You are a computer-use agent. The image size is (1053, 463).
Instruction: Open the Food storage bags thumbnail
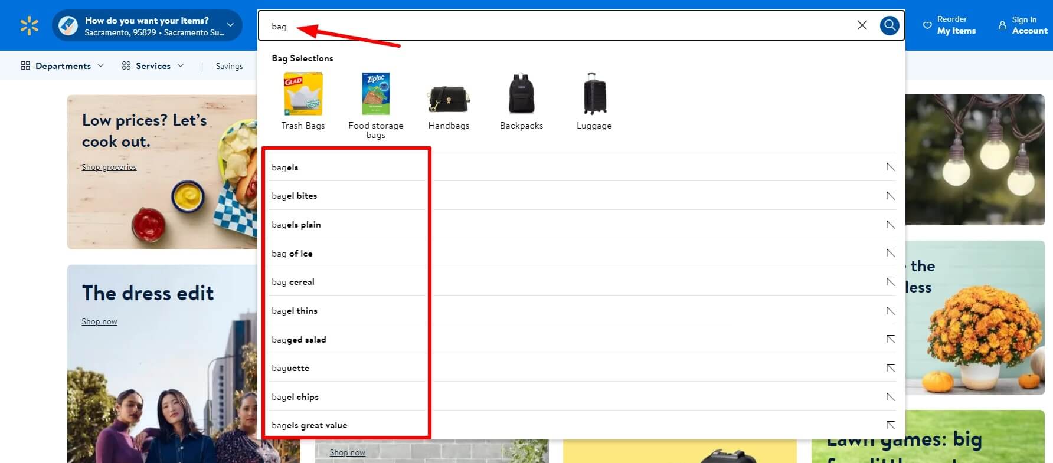click(x=376, y=94)
